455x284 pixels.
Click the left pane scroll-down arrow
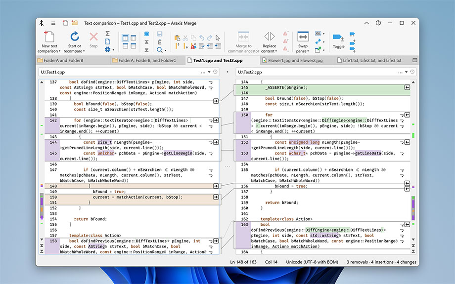coord(42,240)
